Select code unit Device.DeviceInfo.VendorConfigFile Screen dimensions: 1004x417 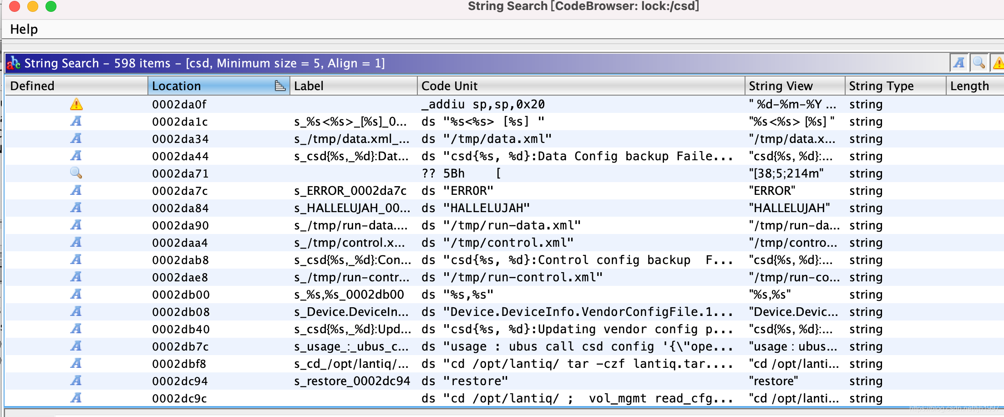(577, 312)
